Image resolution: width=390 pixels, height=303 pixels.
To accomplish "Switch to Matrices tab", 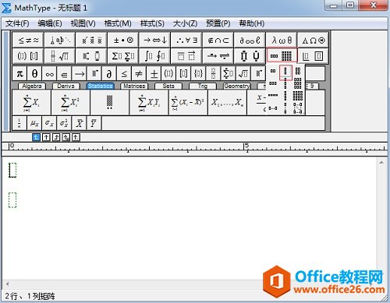I will pyautogui.click(x=134, y=86).
